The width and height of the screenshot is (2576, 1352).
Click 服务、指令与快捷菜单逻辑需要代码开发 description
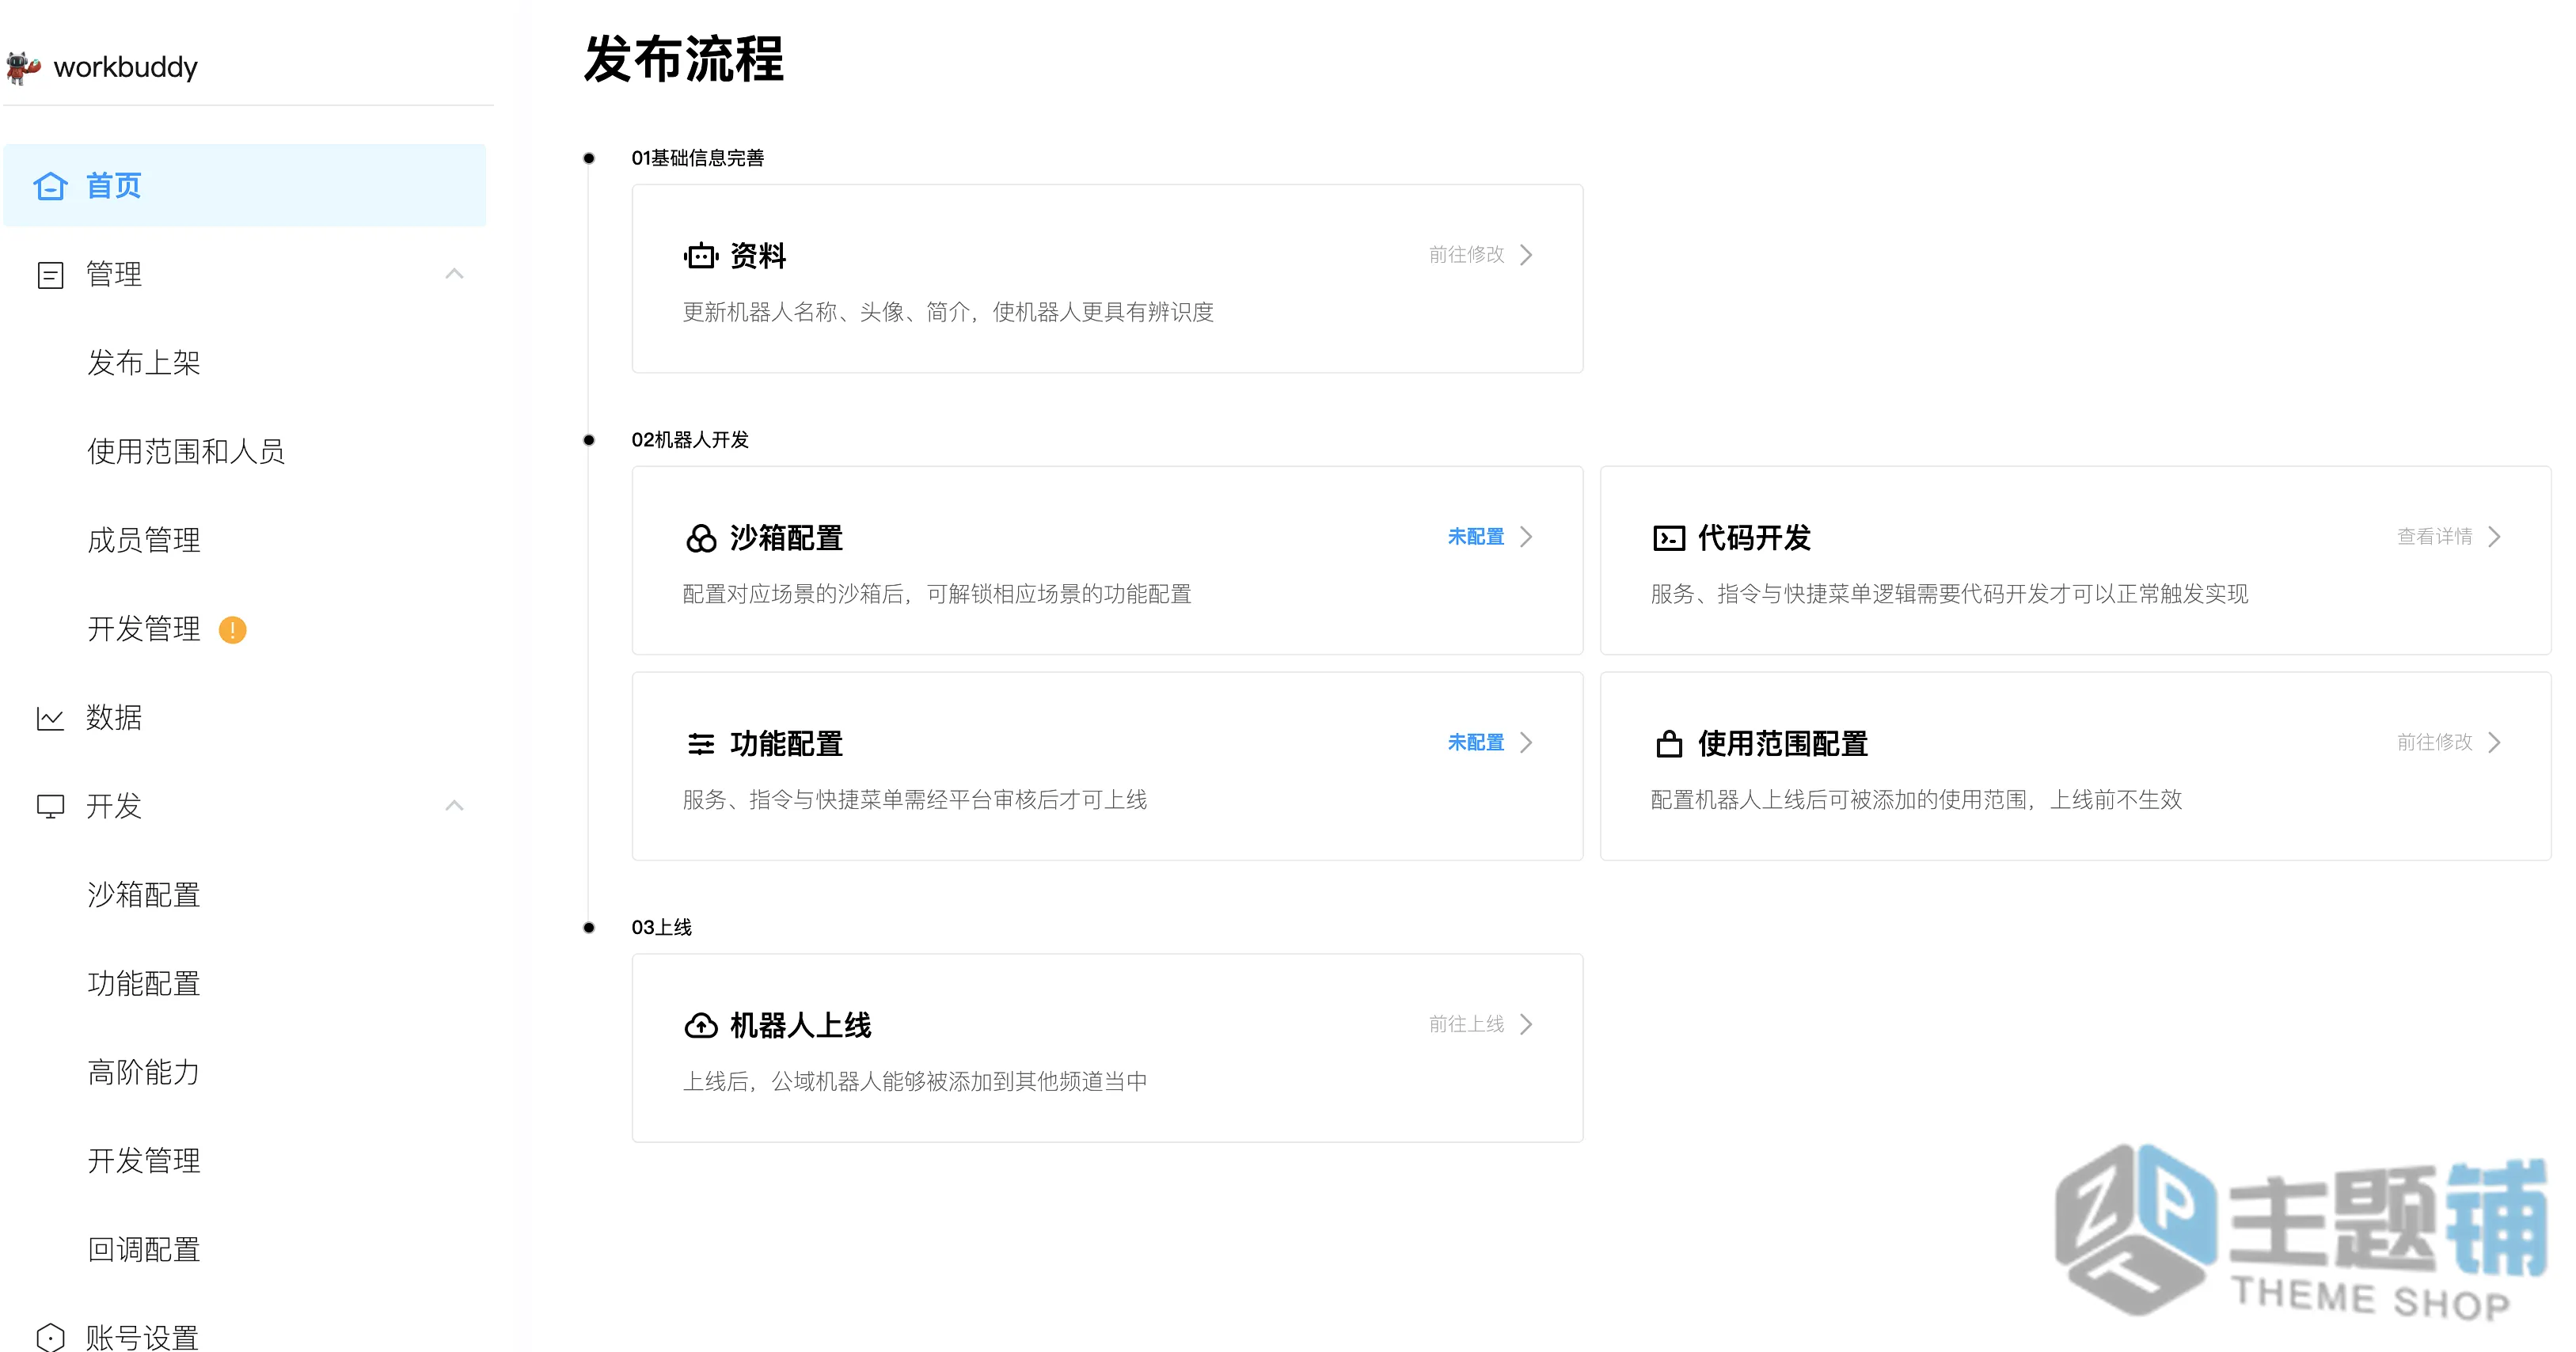click(1949, 595)
